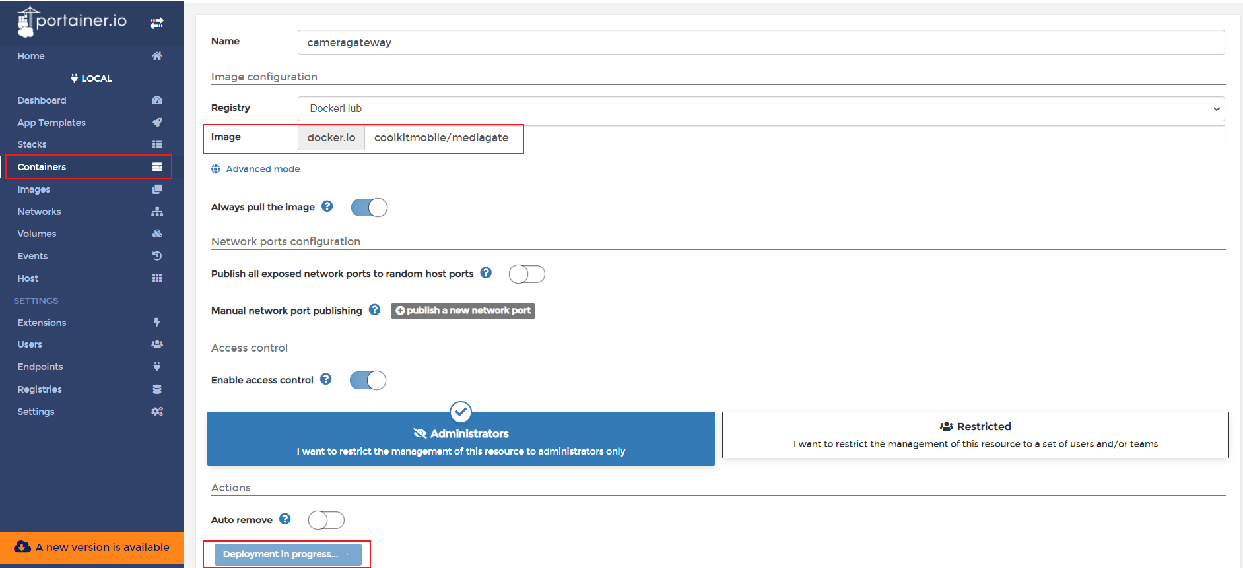This screenshot has height=568, width=1243.
Task: Click the portainer.io logo
Action: point(72,22)
